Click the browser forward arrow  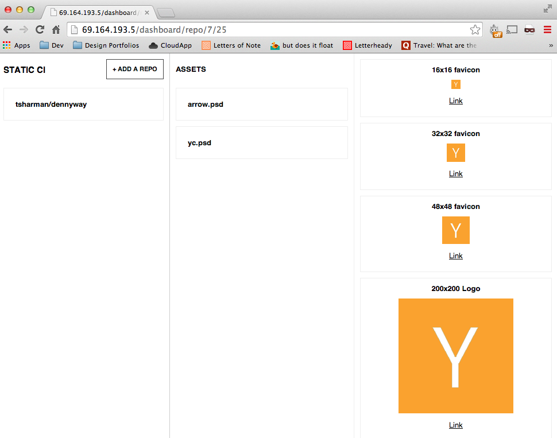(24, 30)
